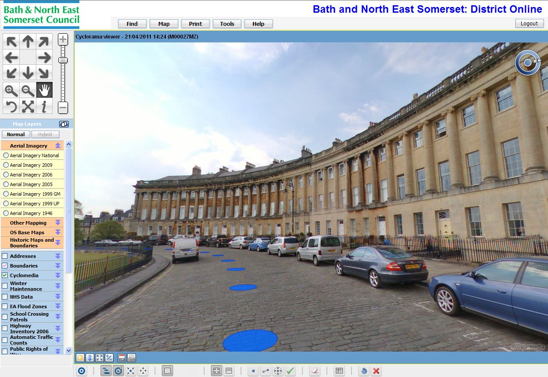The image size is (548, 377).
Task: Switch to the Hybrid tab
Action: (x=45, y=134)
